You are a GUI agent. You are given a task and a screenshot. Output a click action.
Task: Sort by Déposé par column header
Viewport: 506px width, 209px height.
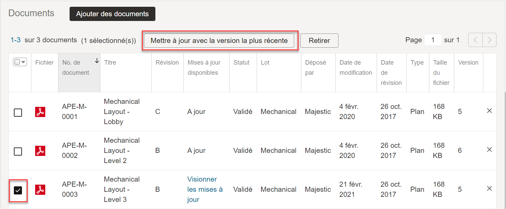click(x=315, y=68)
